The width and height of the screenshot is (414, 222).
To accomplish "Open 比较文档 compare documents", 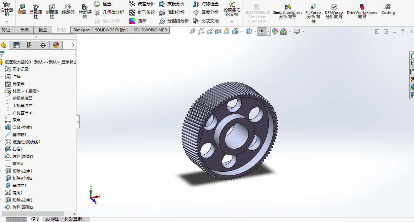I will point(206,21).
